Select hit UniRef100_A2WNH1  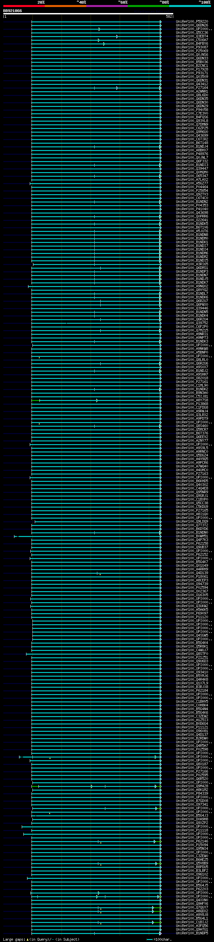pos(192,92)
